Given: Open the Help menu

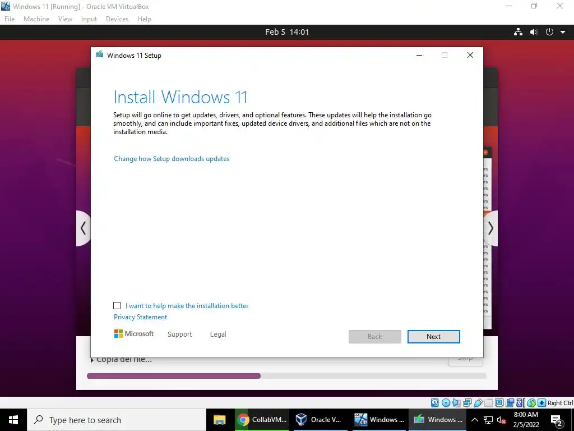Looking at the screenshot, I should (x=144, y=19).
